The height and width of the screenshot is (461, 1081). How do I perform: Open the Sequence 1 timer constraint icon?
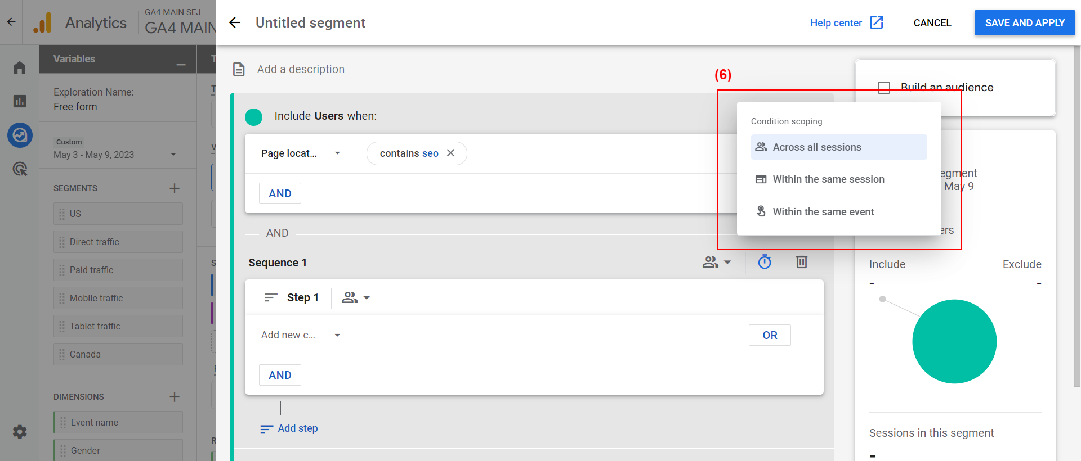pos(764,262)
